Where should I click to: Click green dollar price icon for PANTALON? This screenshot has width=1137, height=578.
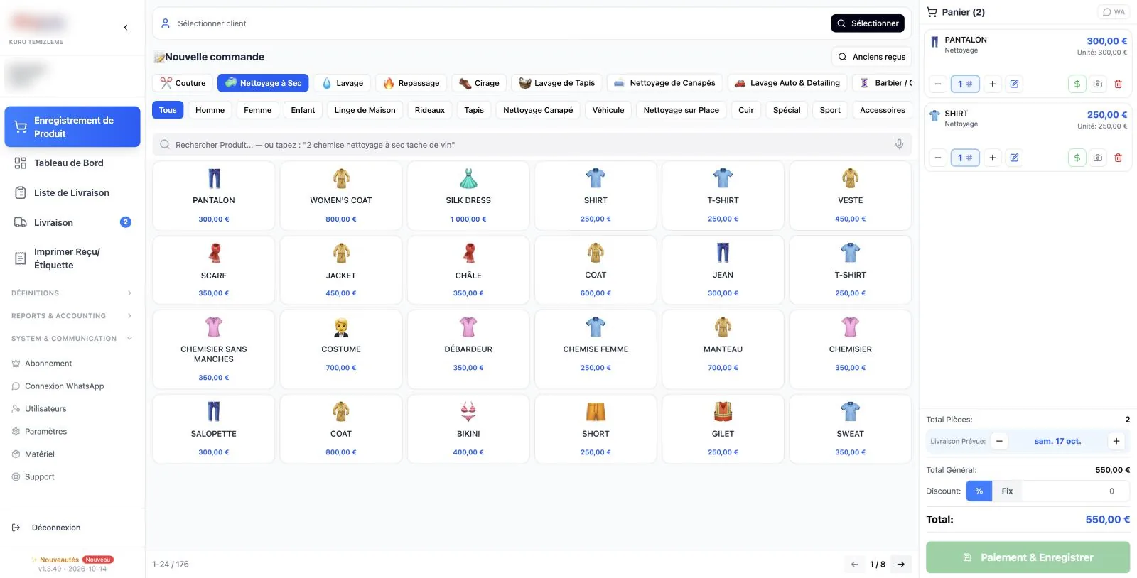tap(1077, 84)
